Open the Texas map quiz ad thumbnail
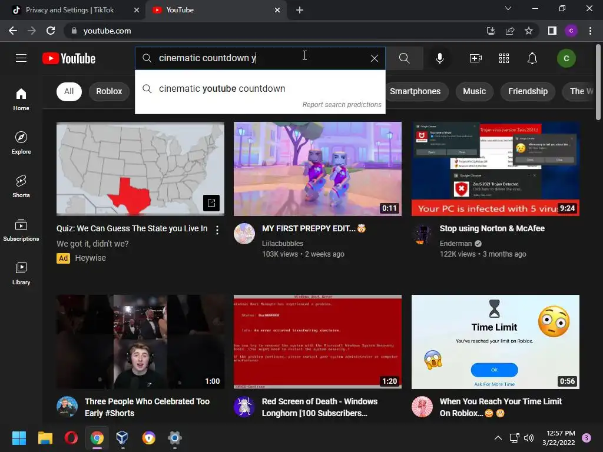 coord(140,169)
